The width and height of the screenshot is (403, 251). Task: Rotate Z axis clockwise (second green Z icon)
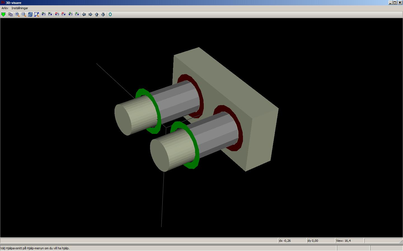[77, 14]
